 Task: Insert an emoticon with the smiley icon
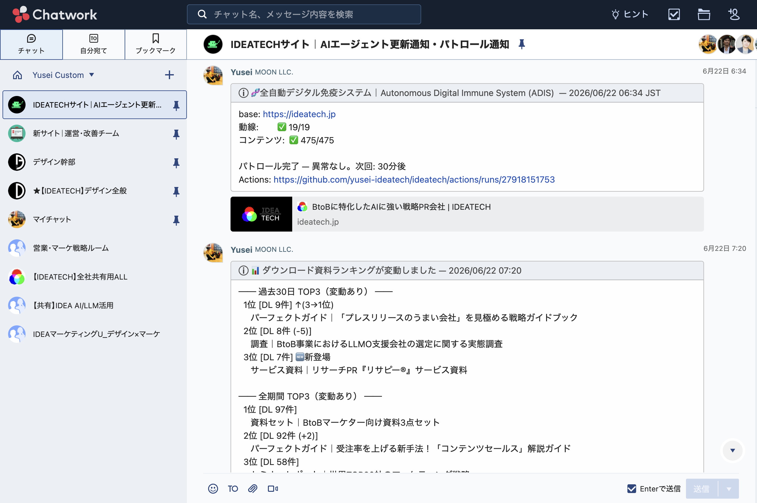[213, 489]
